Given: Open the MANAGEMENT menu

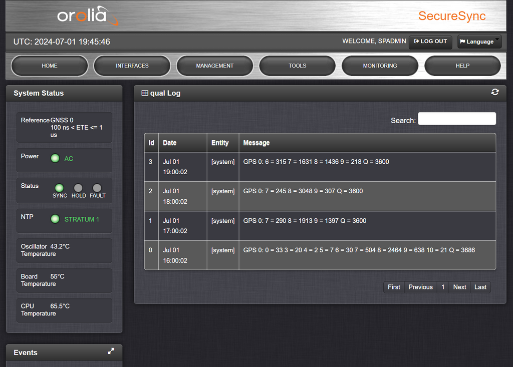Looking at the screenshot, I should click(x=215, y=66).
